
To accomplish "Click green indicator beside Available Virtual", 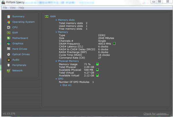I will [97, 75].
